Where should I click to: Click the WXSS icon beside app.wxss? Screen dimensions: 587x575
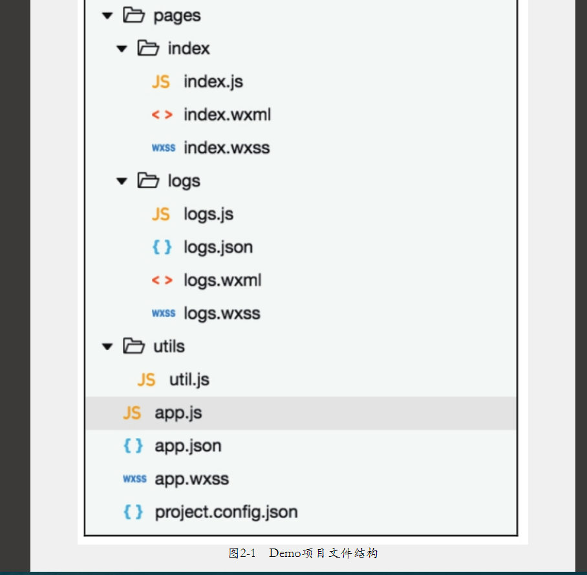[134, 479]
